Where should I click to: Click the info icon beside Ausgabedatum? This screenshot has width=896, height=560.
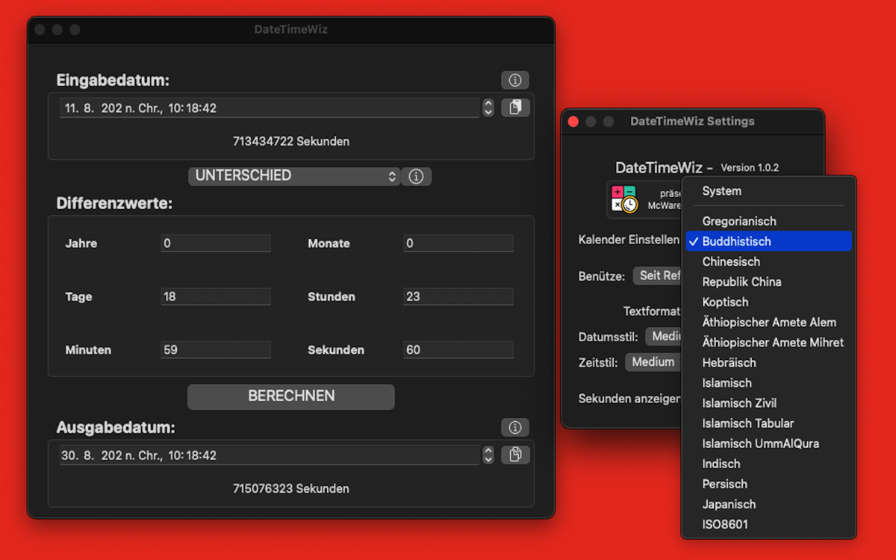click(514, 427)
